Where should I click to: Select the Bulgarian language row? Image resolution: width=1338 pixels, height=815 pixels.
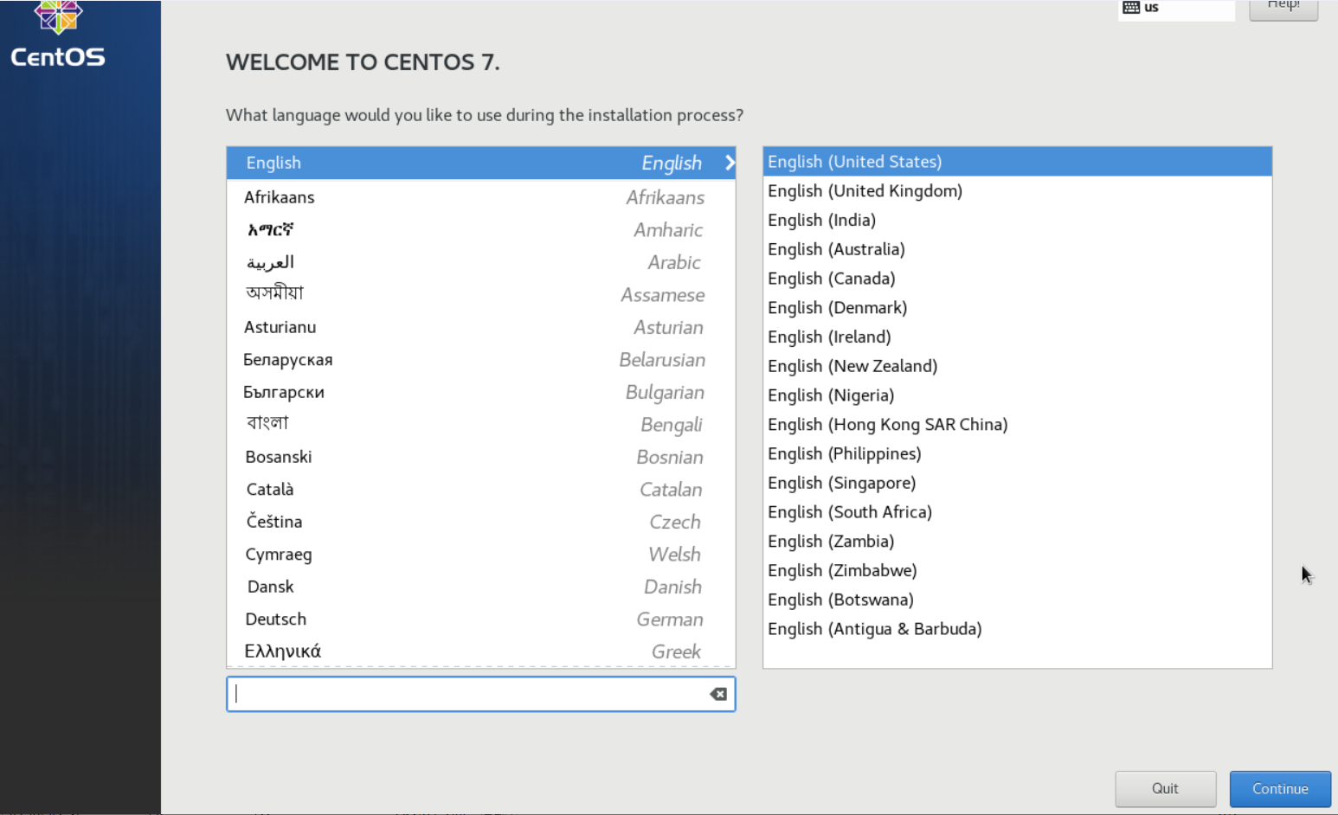coord(481,392)
